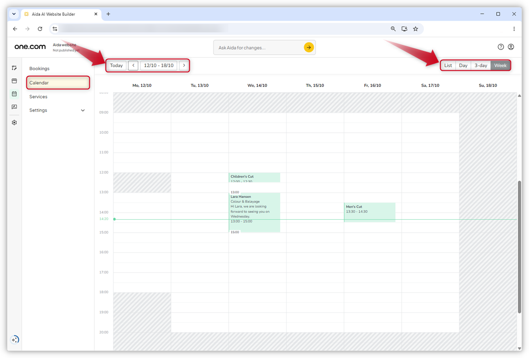Go forward with browser forward arrow
The height and width of the screenshot is (358, 529).
(x=27, y=29)
